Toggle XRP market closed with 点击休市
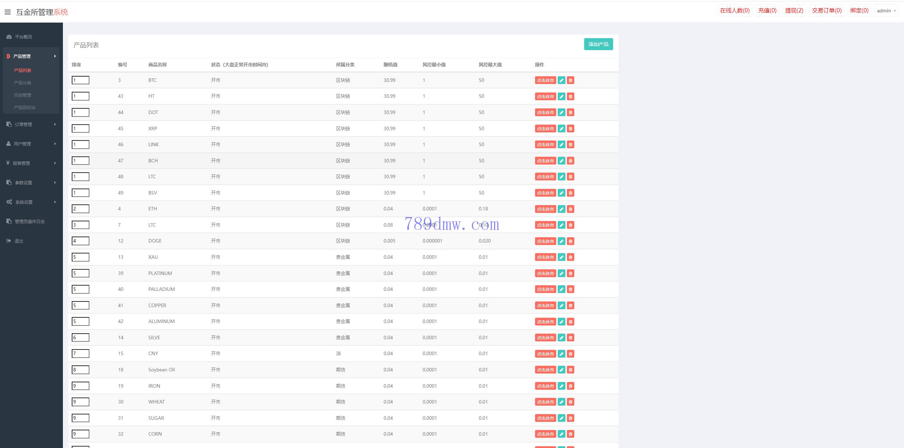The width and height of the screenshot is (904, 448). tap(545, 129)
